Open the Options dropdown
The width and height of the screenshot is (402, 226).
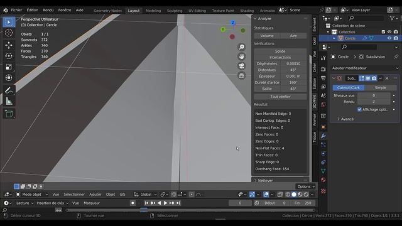point(306,186)
